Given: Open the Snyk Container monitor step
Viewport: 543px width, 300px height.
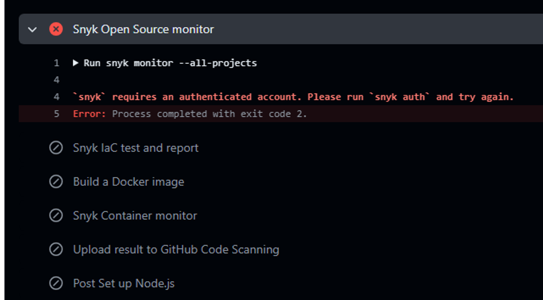Looking at the screenshot, I should (x=135, y=216).
